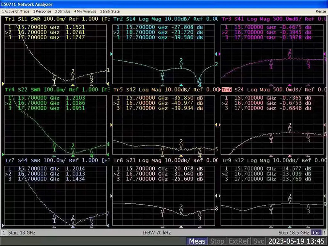The image size is (328, 246).
Task: Open the Active Ch/Trace menu
Action: (16, 11)
